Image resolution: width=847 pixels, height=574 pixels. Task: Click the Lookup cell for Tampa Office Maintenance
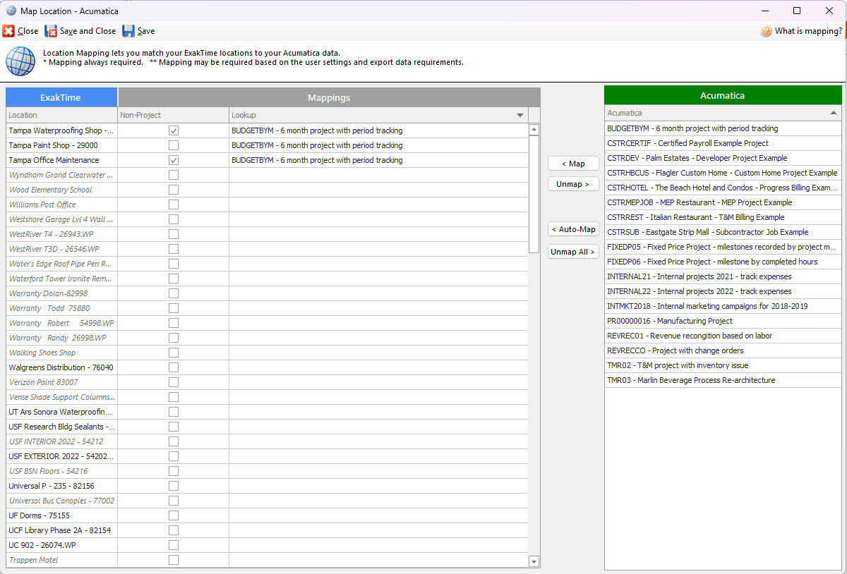[378, 160]
